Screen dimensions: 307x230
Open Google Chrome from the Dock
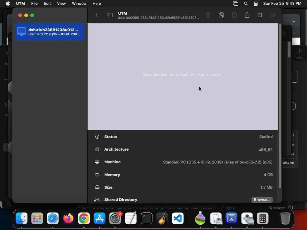(84, 218)
